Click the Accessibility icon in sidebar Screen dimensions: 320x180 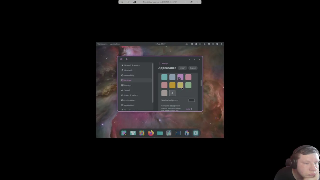click(x=122, y=75)
